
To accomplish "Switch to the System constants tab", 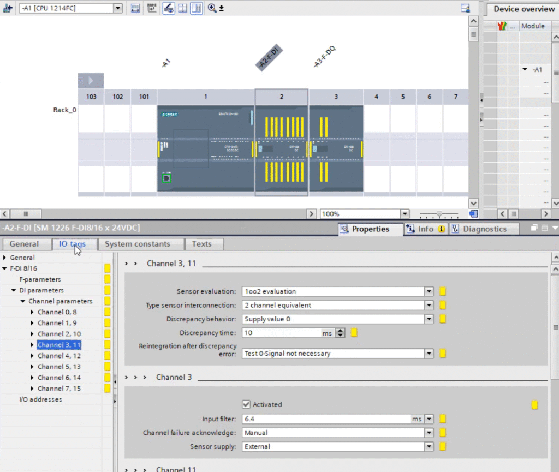I will pos(138,244).
